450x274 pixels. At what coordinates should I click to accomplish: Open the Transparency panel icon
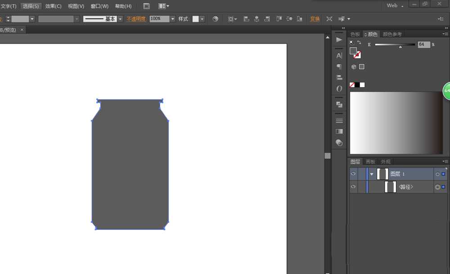339,142
